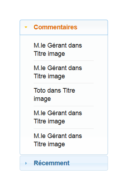Open Titre image in the fourth comment

coord(49,121)
